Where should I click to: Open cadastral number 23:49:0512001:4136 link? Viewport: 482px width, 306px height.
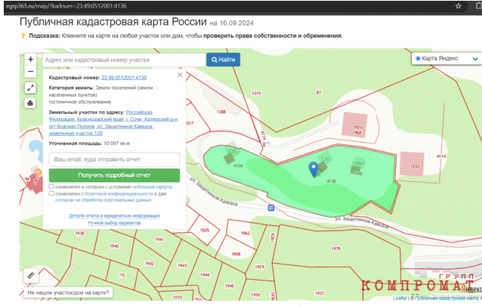124,78
